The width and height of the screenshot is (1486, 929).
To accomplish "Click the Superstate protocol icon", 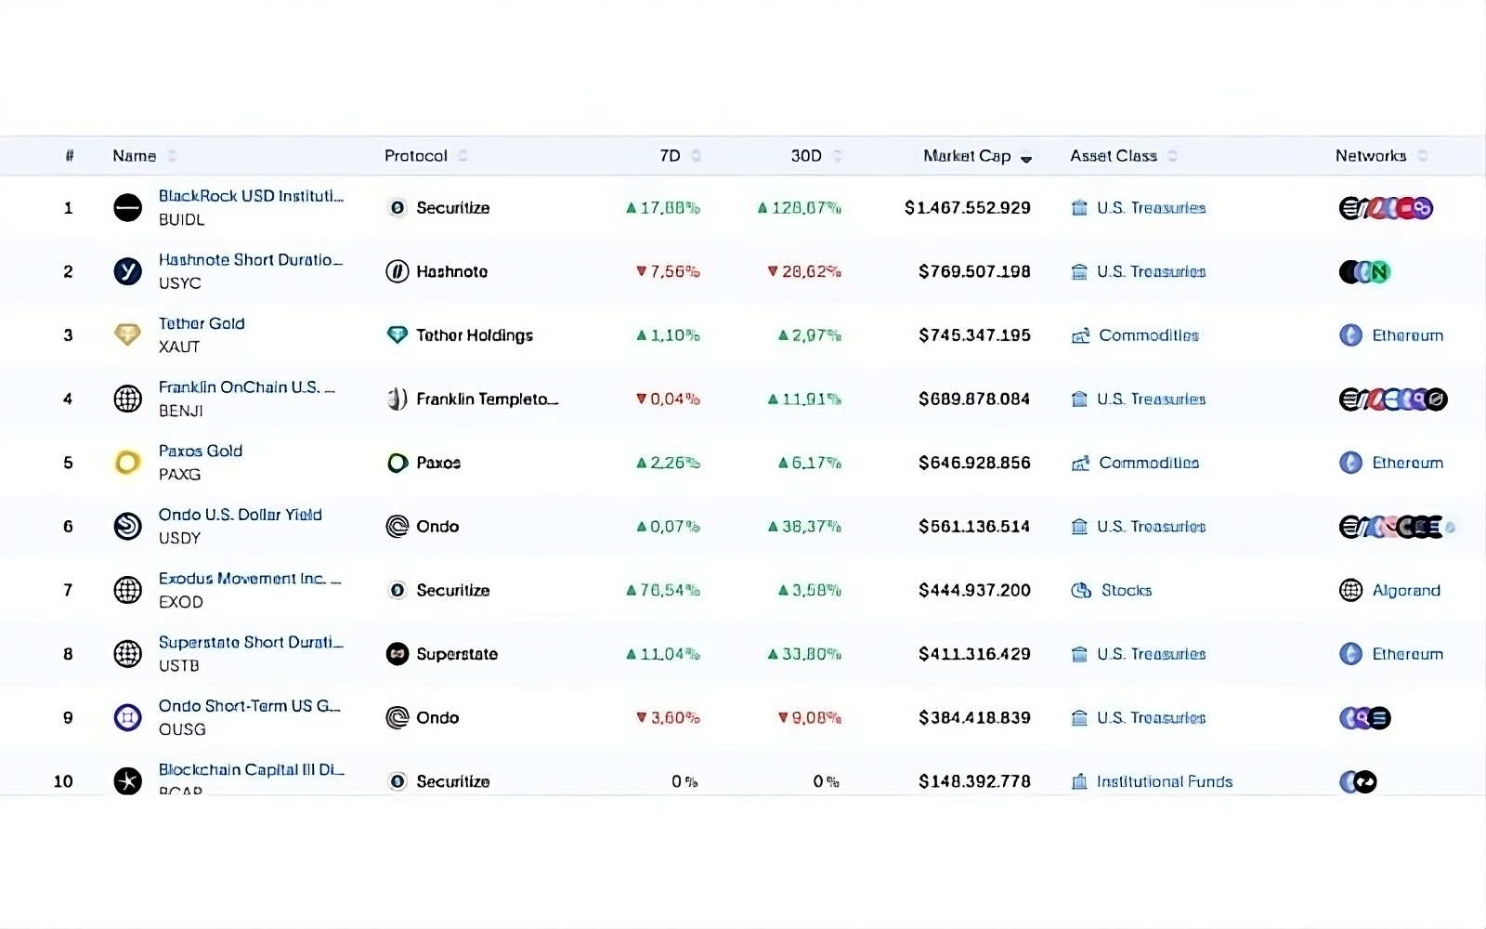I will pos(398,654).
